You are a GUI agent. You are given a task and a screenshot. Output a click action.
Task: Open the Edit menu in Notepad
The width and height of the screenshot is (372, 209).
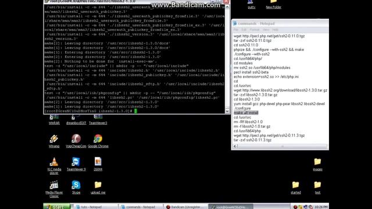click(x=244, y=30)
